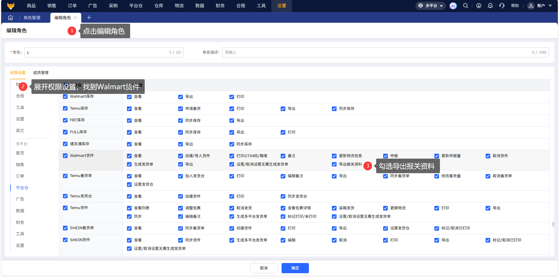This screenshot has width=559, height=277.
Task: Select 其它 in the permission sidebar
Action: click(20, 131)
